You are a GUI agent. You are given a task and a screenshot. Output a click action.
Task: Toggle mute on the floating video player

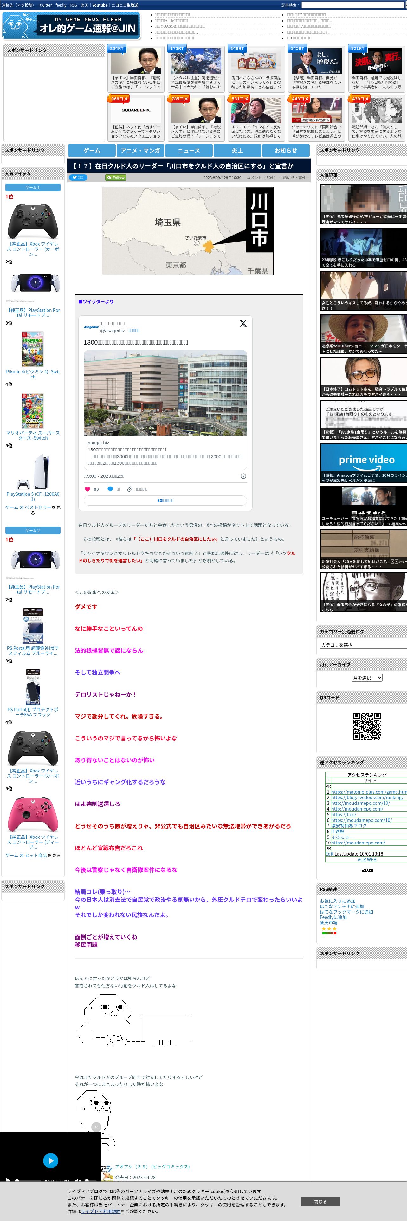pyautogui.click(x=78, y=1180)
